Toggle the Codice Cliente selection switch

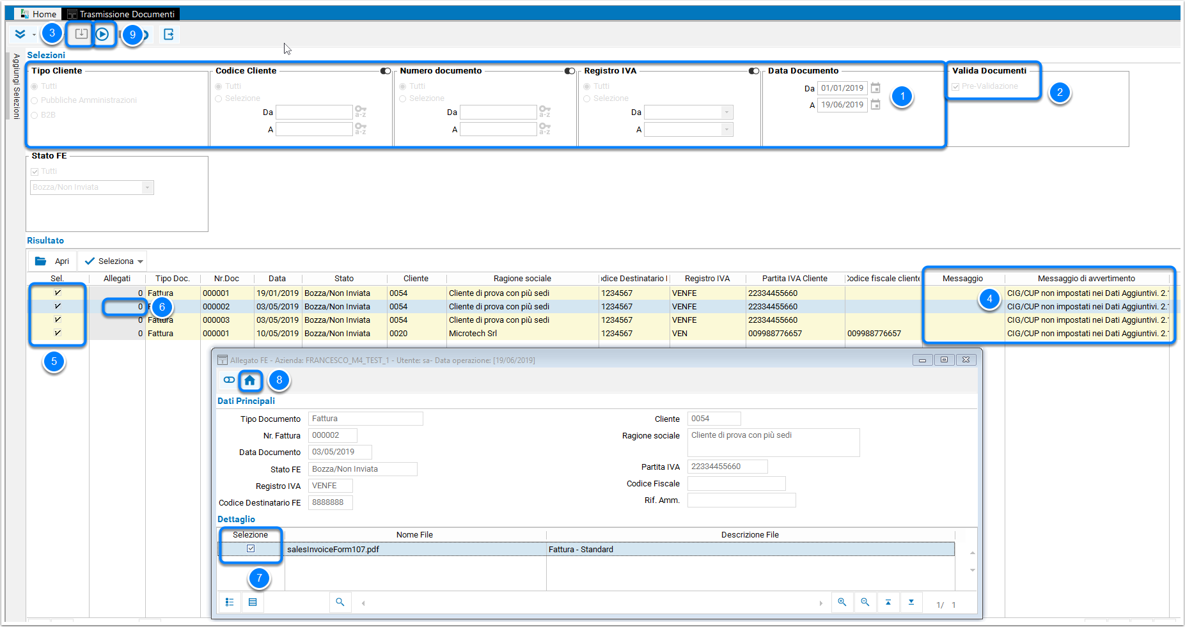386,71
